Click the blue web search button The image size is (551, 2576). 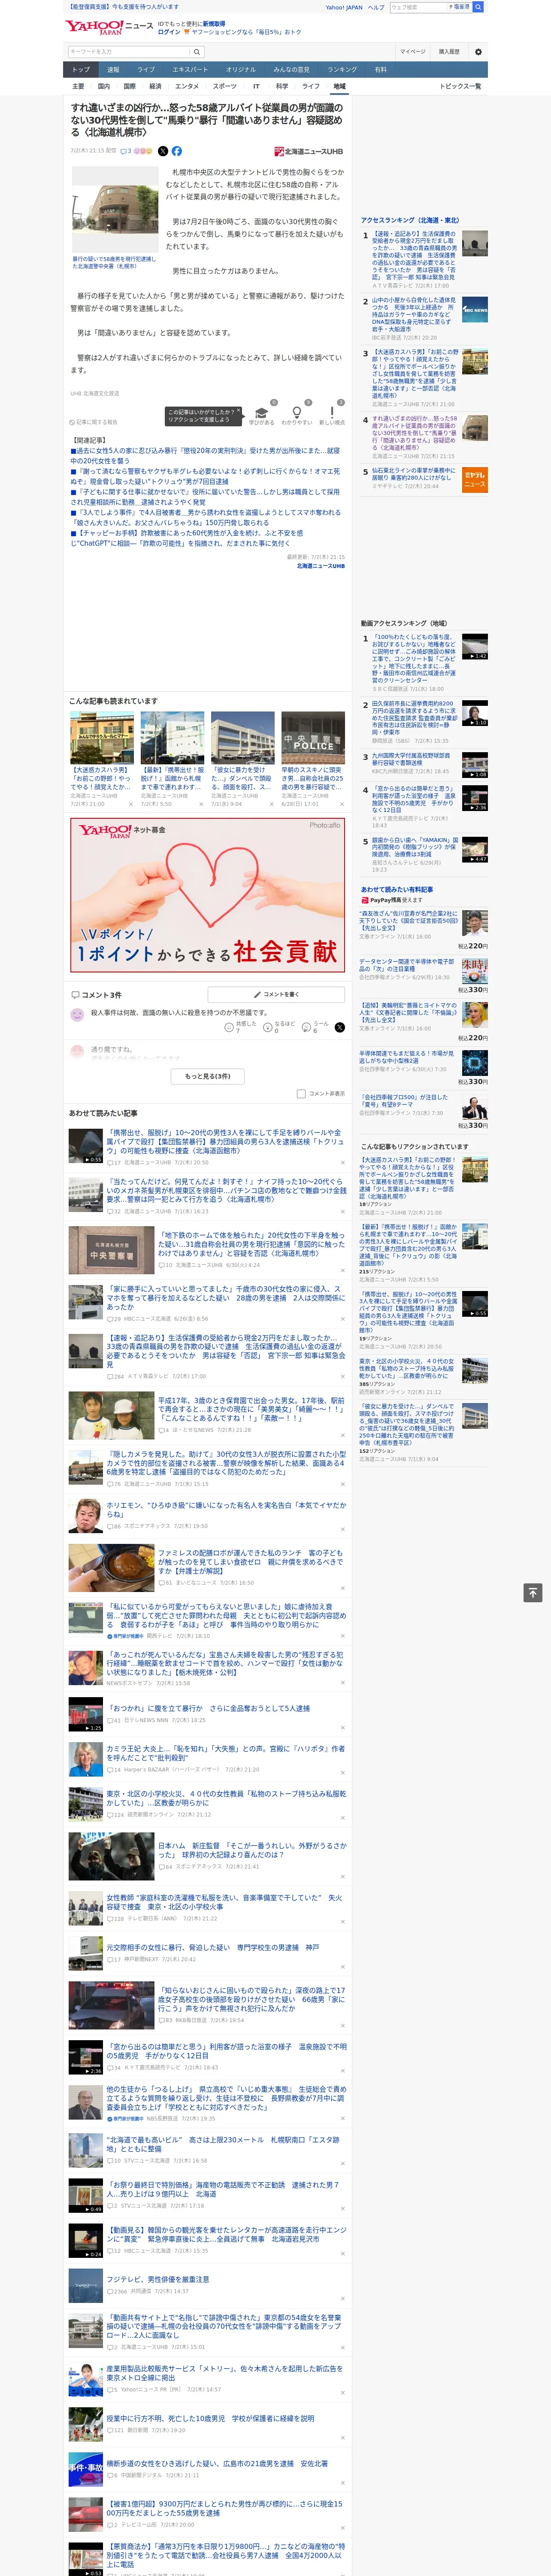[x=478, y=7]
